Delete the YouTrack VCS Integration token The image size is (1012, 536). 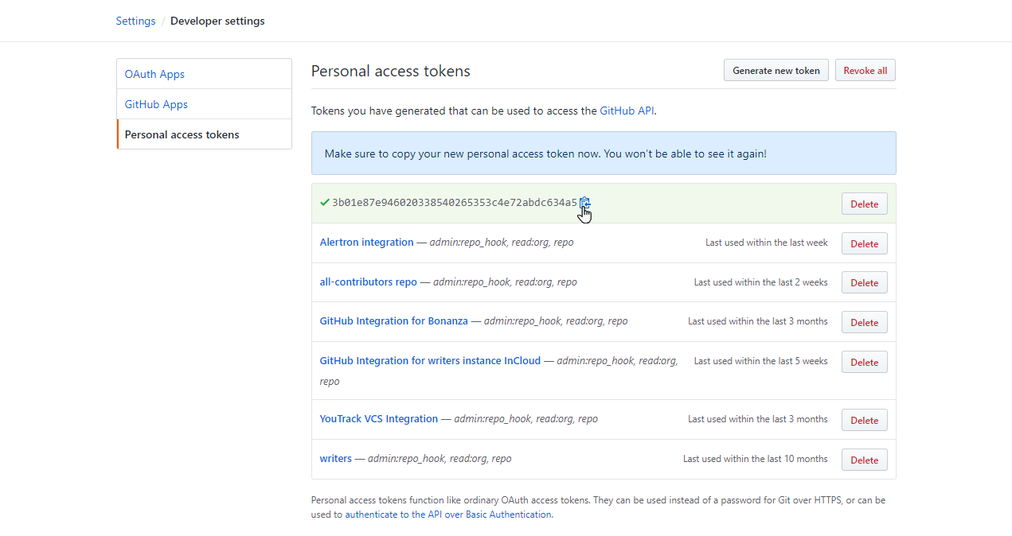coord(864,419)
